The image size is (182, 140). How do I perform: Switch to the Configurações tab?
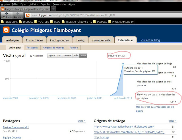click(60, 40)
